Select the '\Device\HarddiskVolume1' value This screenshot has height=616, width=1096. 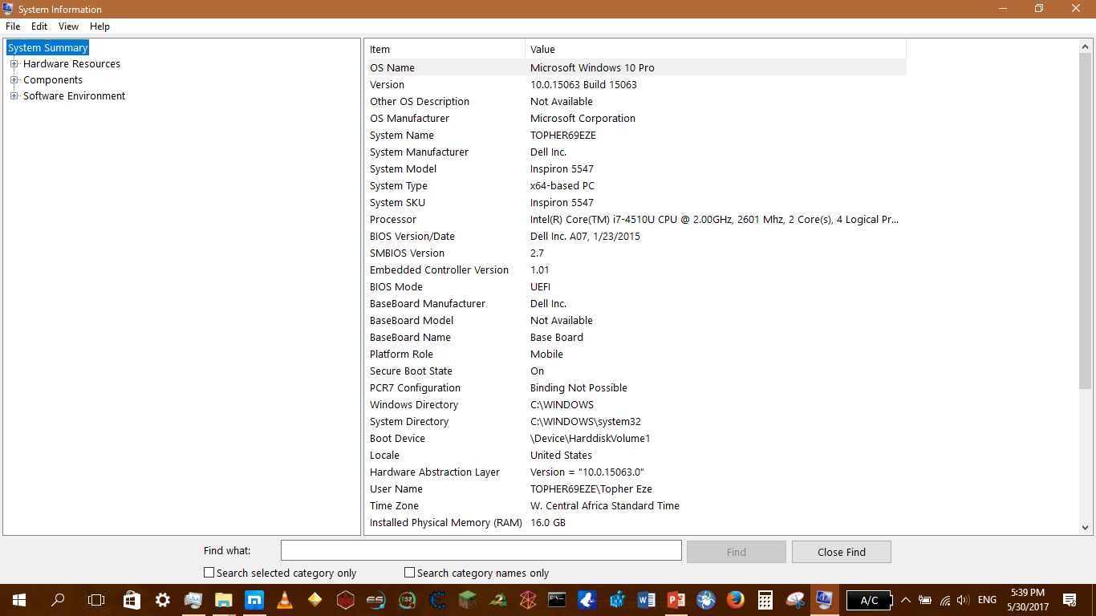(x=591, y=439)
